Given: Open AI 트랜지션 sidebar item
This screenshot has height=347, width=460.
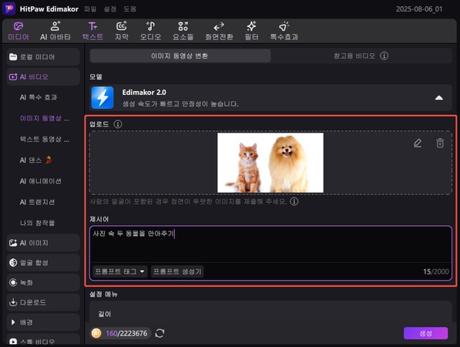Looking at the screenshot, I should pos(37,202).
